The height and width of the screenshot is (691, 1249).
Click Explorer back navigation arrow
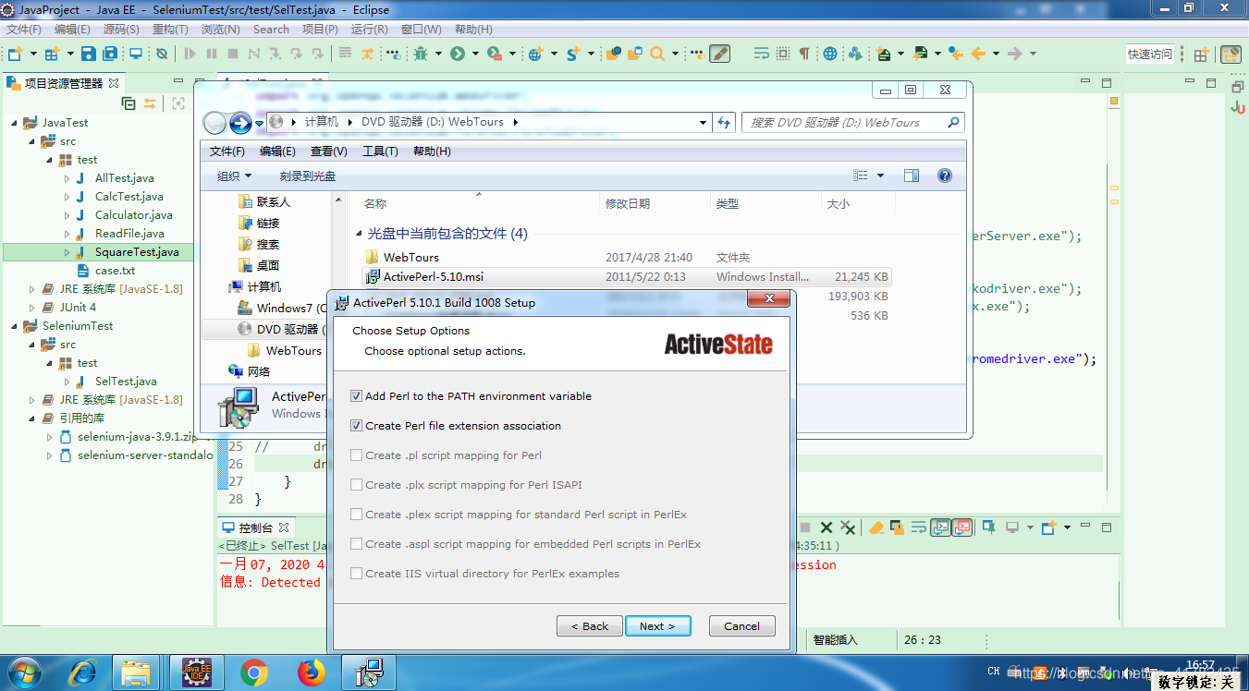tap(214, 122)
